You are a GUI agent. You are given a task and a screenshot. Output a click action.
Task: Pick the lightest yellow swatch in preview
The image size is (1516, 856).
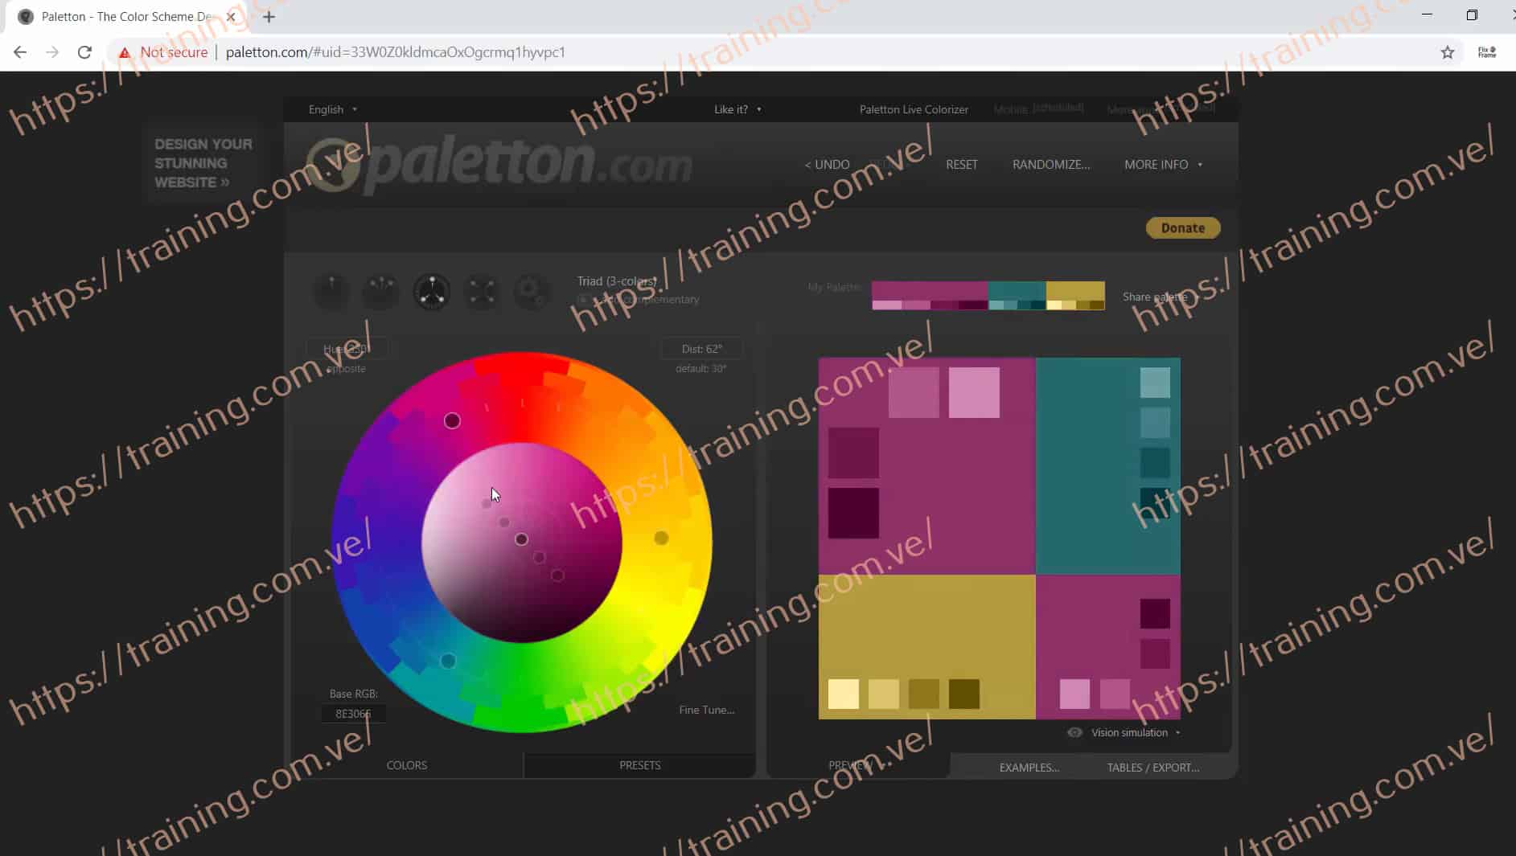click(843, 694)
